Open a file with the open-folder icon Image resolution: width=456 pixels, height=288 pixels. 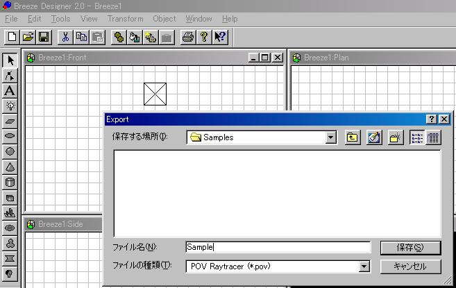28,37
